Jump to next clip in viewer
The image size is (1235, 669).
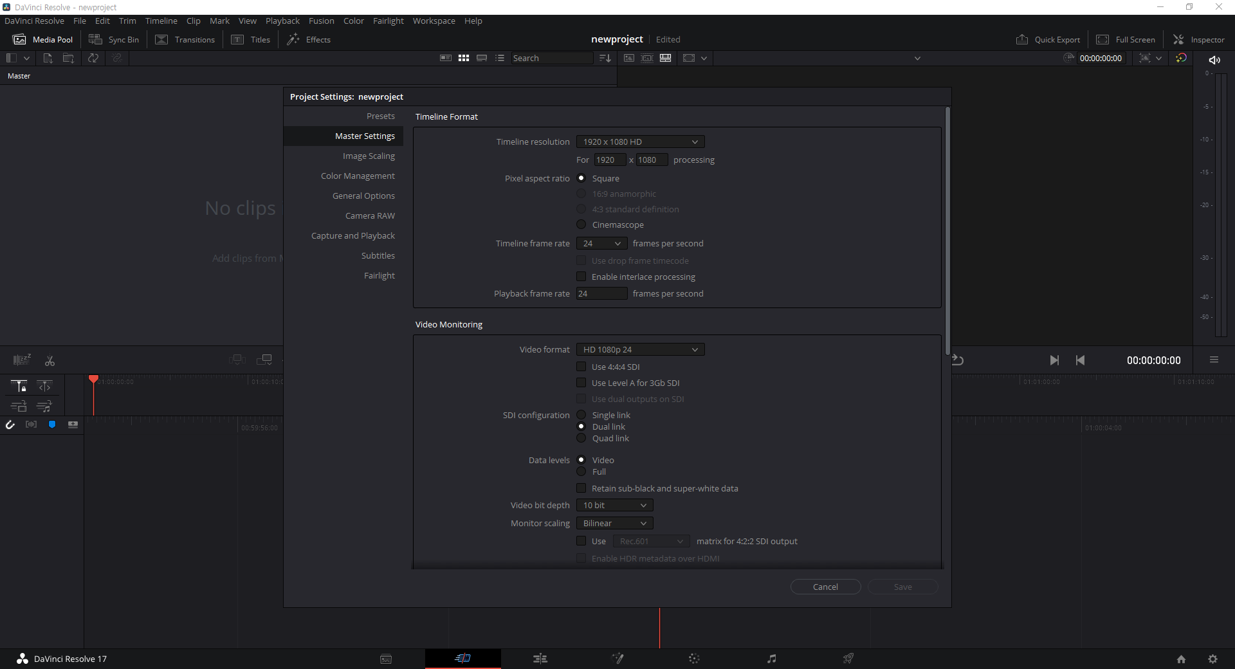click(1054, 360)
